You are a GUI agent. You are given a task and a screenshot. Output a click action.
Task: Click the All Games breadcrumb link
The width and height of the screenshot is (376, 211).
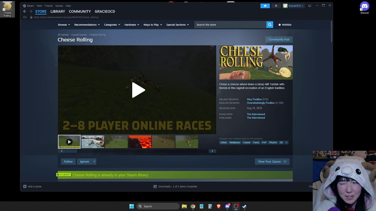pyautogui.click(x=63, y=35)
